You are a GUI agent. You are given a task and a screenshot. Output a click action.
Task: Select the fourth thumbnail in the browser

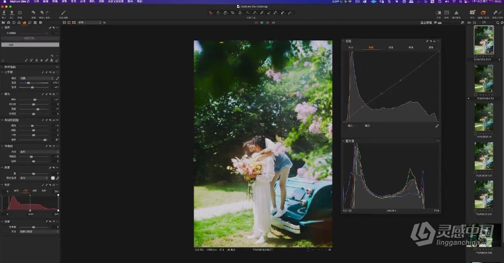point(484,156)
